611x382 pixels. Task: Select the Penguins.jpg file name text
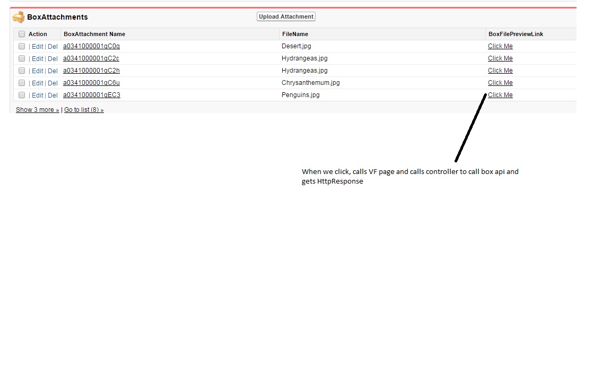tap(300, 95)
